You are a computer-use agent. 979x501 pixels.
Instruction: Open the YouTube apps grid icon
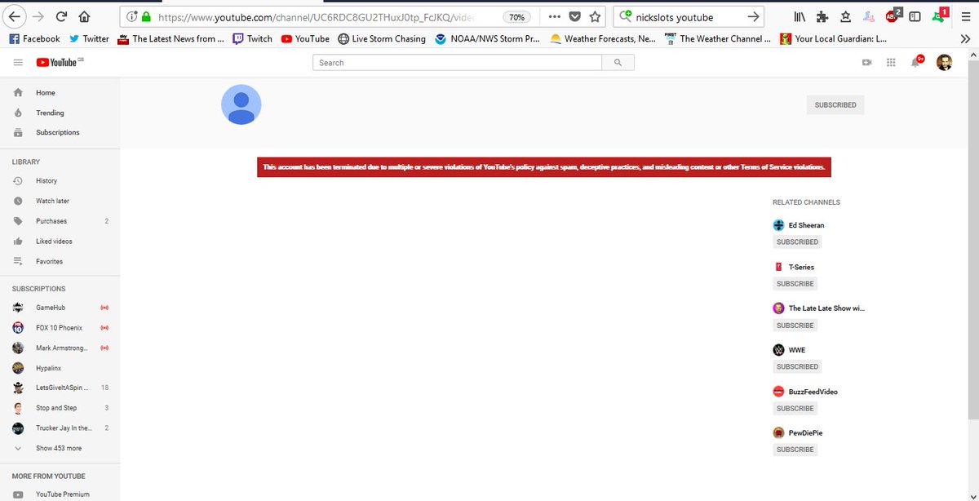pyautogui.click(x=890, y=62)
